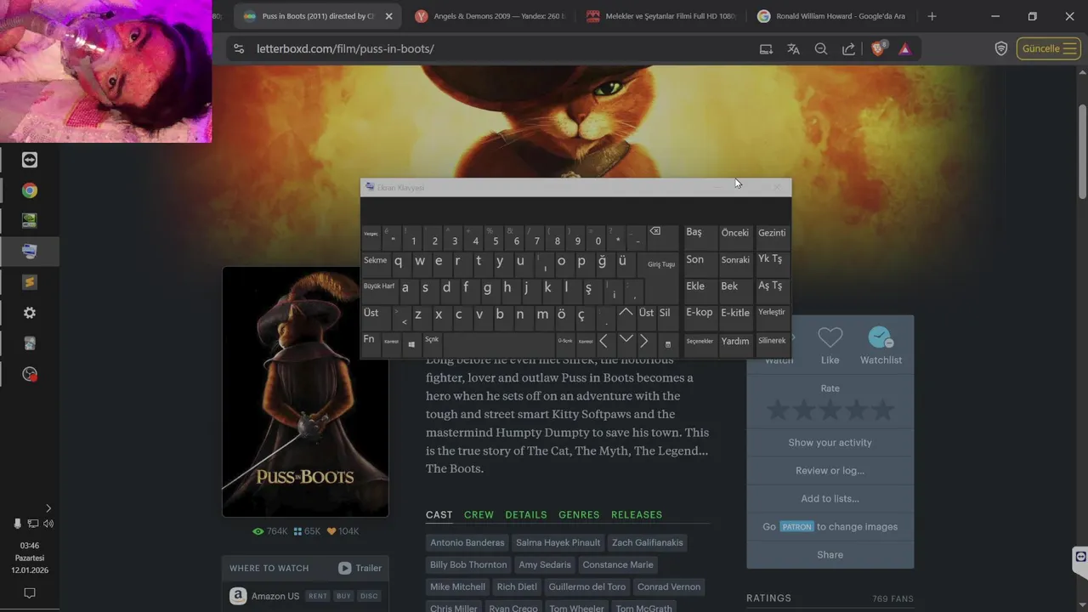Click the volume speaker tray icon
Screen dimensions: 1088x612
pyautogui.click(x=48, y=524)
